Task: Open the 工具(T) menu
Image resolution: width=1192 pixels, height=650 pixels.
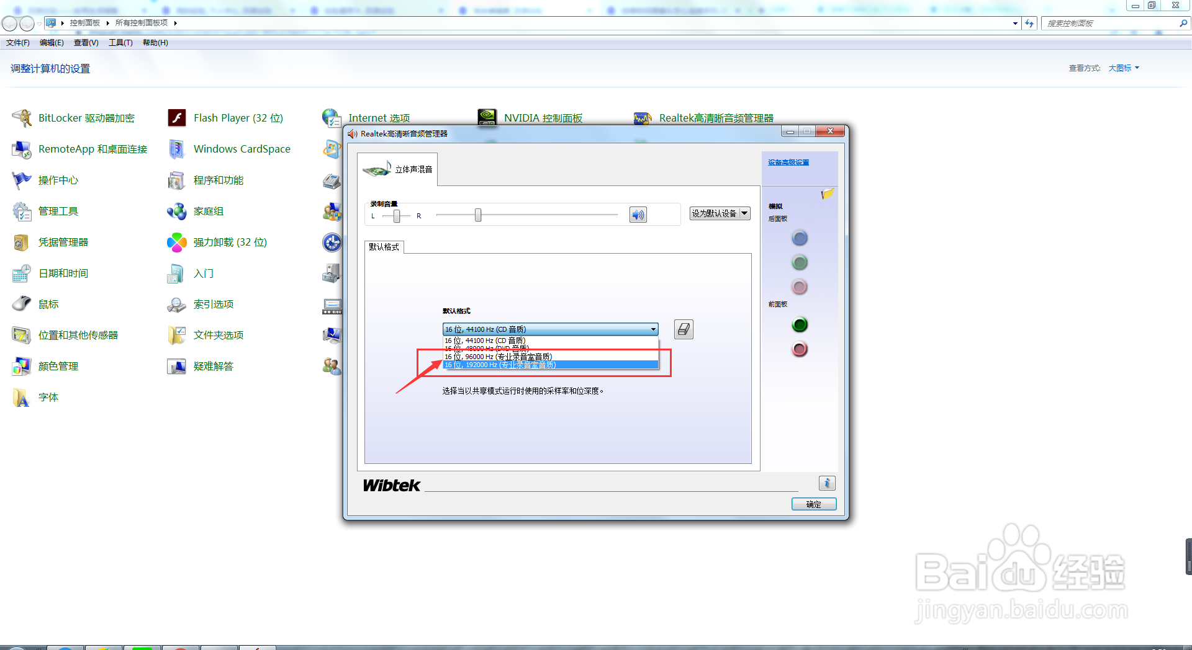Action: coord(120,43)
